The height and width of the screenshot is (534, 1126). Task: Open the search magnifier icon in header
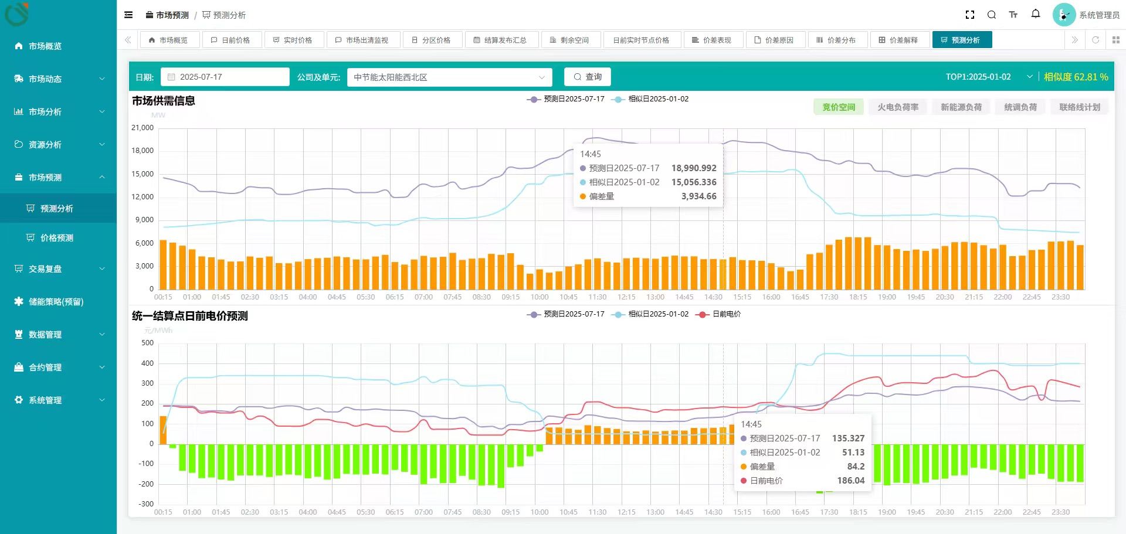[x=992, y=15]
